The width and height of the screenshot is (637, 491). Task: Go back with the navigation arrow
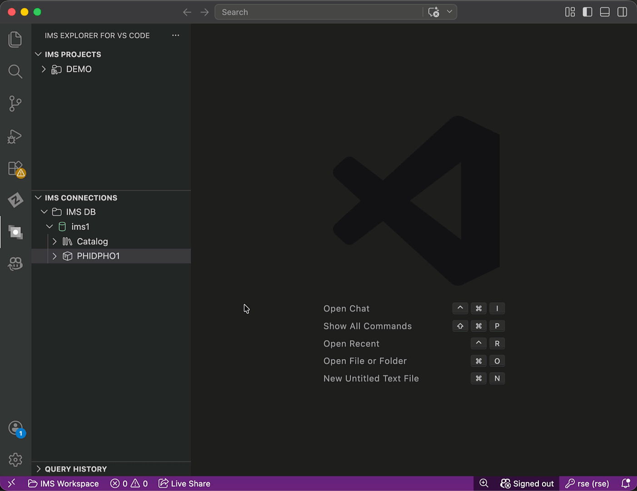point(187,12)
